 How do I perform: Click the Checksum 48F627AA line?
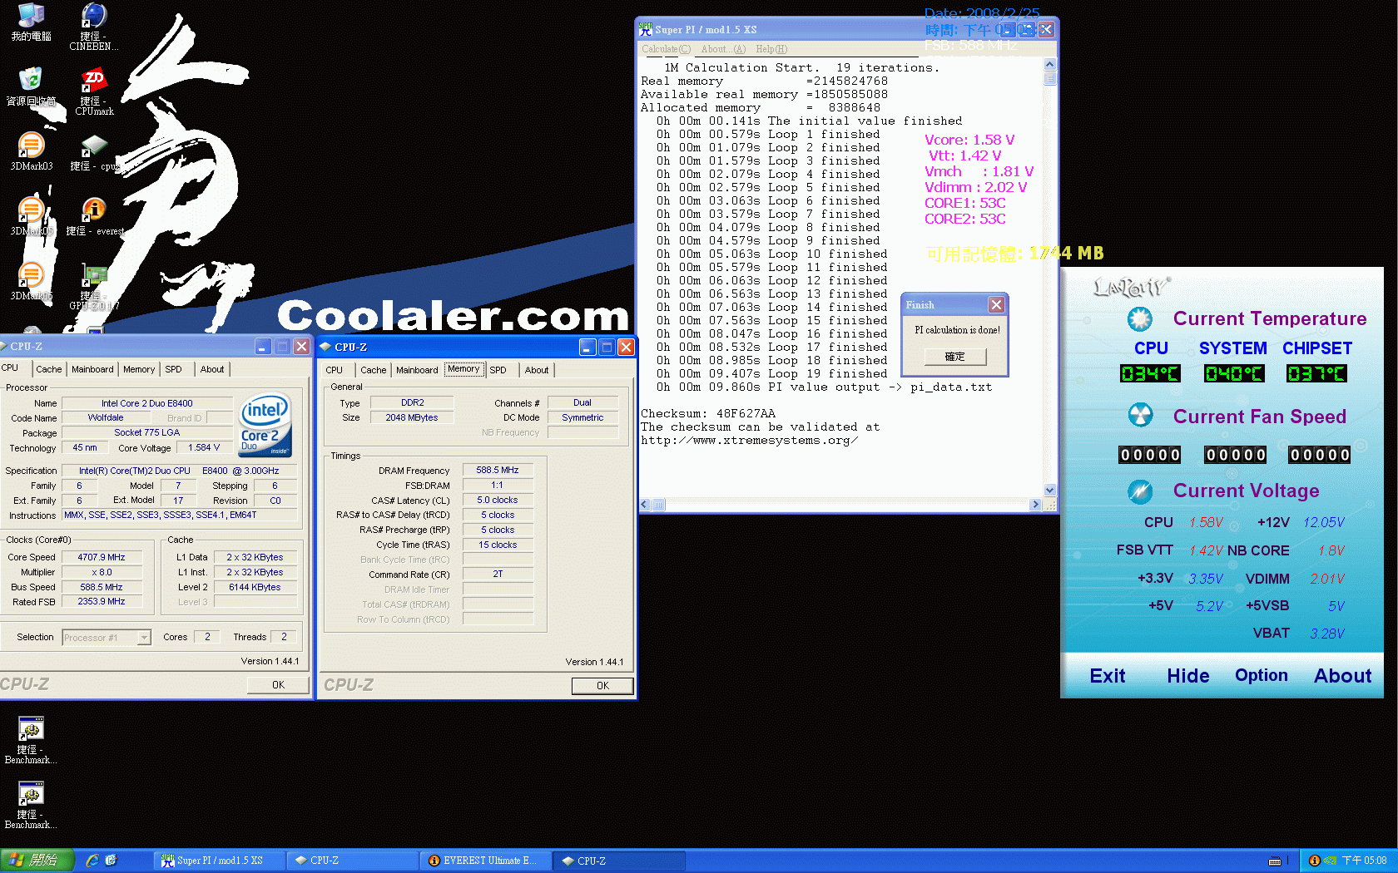(708, 414)
